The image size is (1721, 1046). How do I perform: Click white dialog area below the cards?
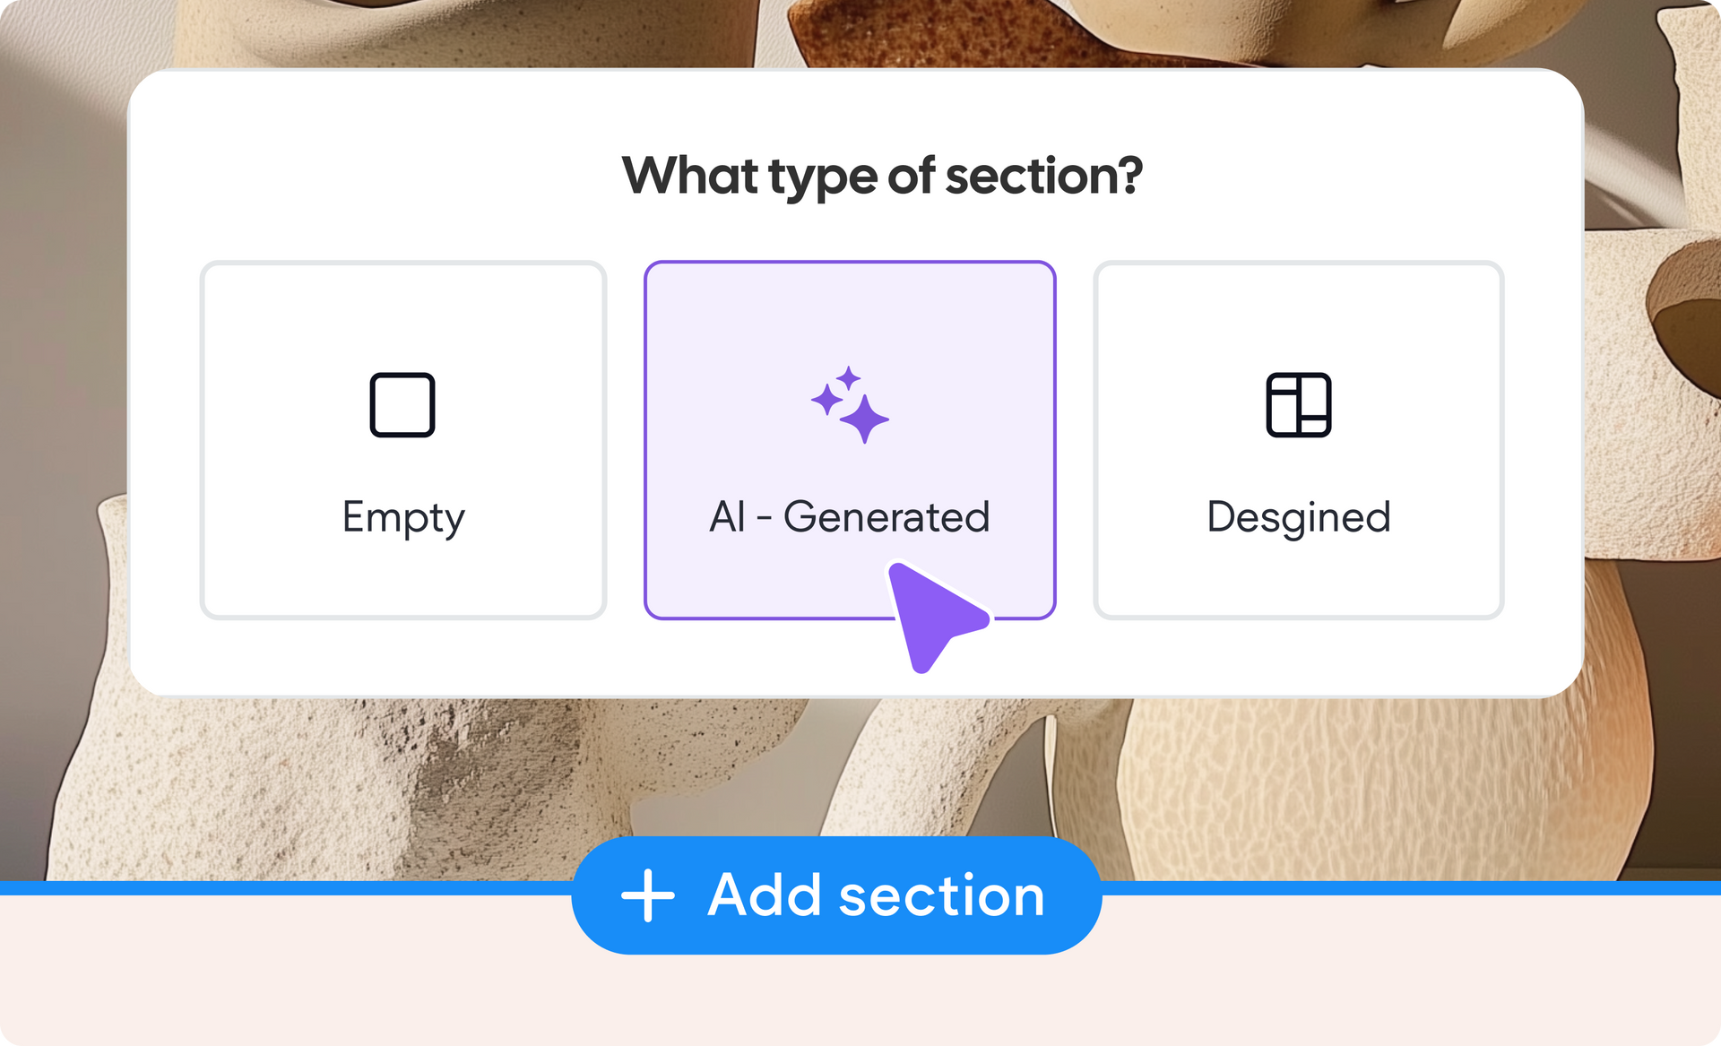click(502, 657)
